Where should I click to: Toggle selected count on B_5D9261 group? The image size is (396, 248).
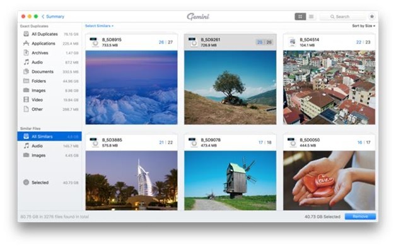[264, 42]
